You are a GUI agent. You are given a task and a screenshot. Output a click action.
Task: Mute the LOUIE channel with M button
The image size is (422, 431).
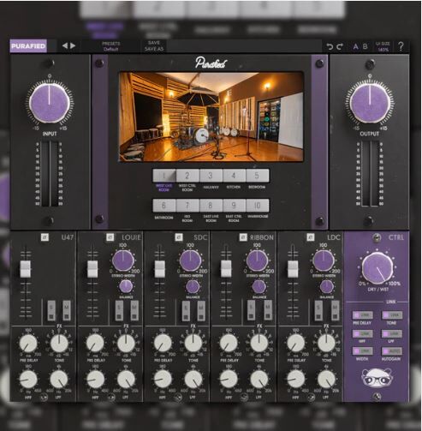click(134, 310)
